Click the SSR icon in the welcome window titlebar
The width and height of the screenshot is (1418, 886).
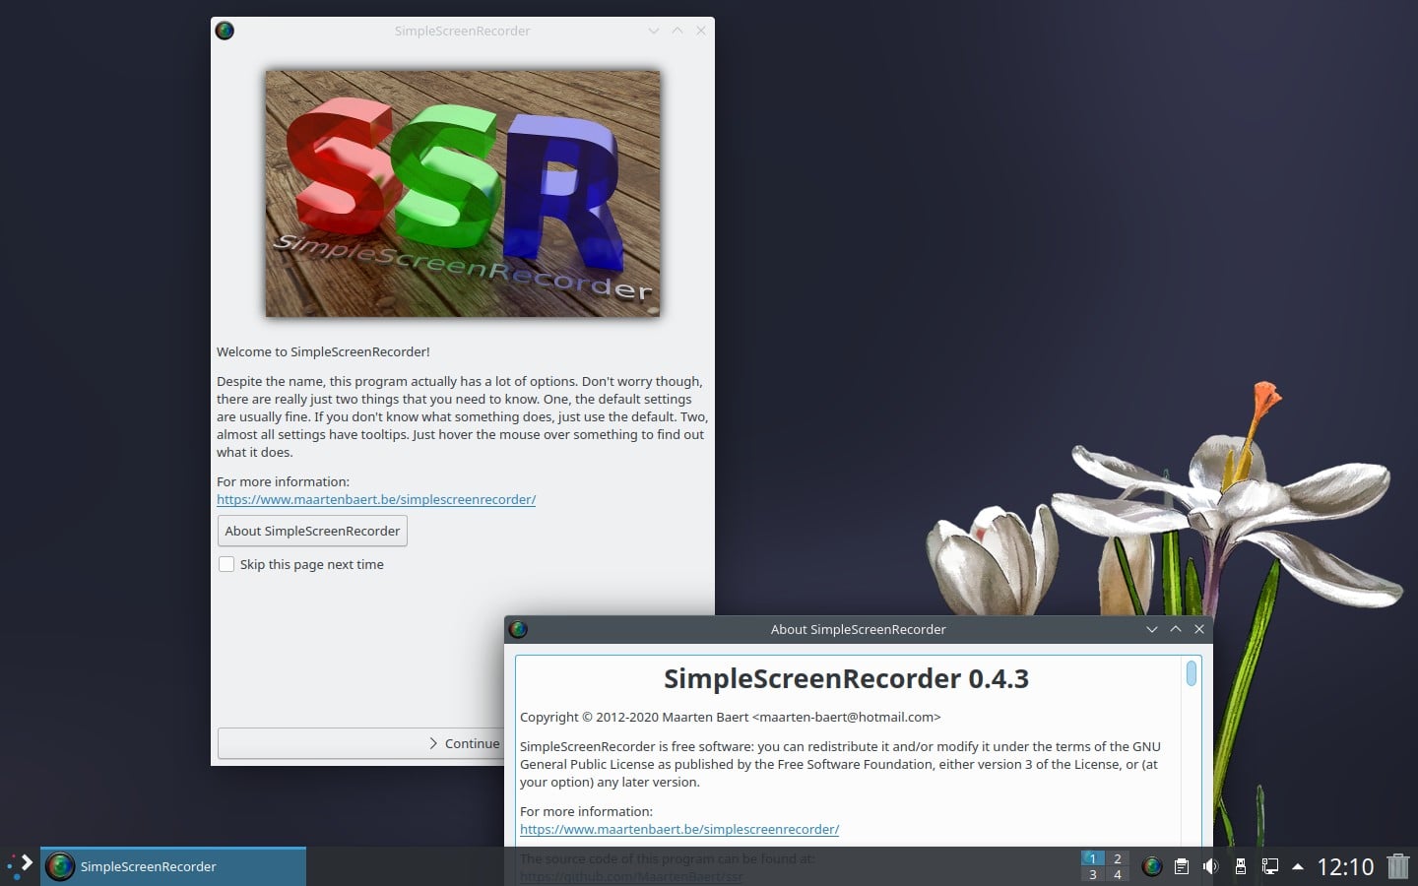224,31
